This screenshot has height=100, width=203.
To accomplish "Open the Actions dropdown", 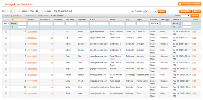I will tap(185, 16).
